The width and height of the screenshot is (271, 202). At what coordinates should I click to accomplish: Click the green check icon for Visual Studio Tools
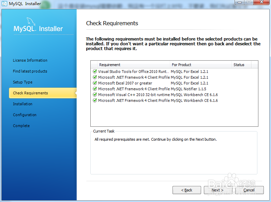tap(95, 71)
